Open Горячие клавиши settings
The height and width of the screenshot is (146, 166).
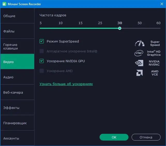(17, 46)
